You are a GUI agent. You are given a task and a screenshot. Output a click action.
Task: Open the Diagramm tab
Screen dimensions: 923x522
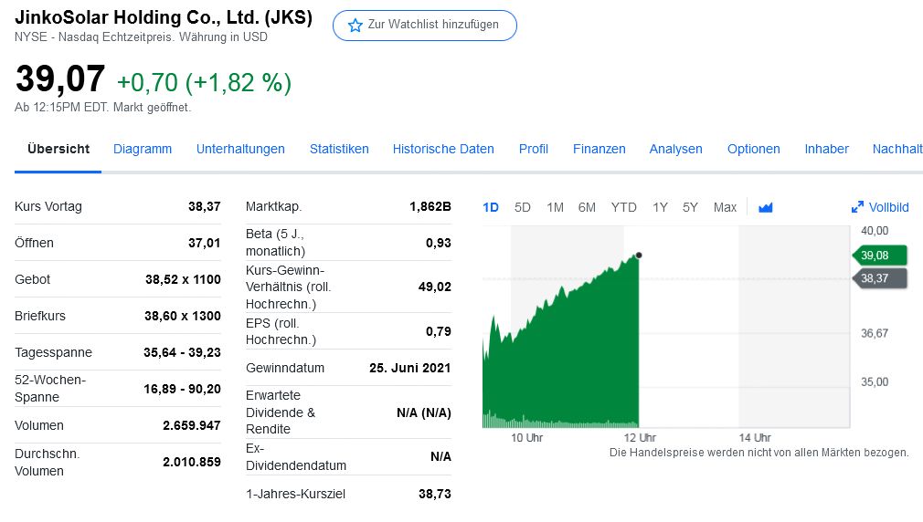tap(143, 149)
